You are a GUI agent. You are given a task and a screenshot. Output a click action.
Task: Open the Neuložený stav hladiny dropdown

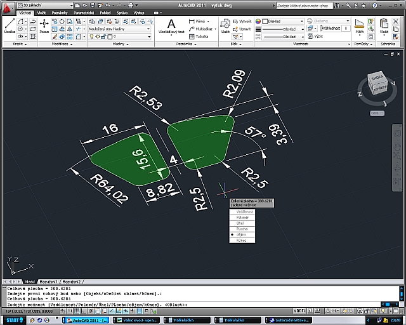click(x=119, y=29)
